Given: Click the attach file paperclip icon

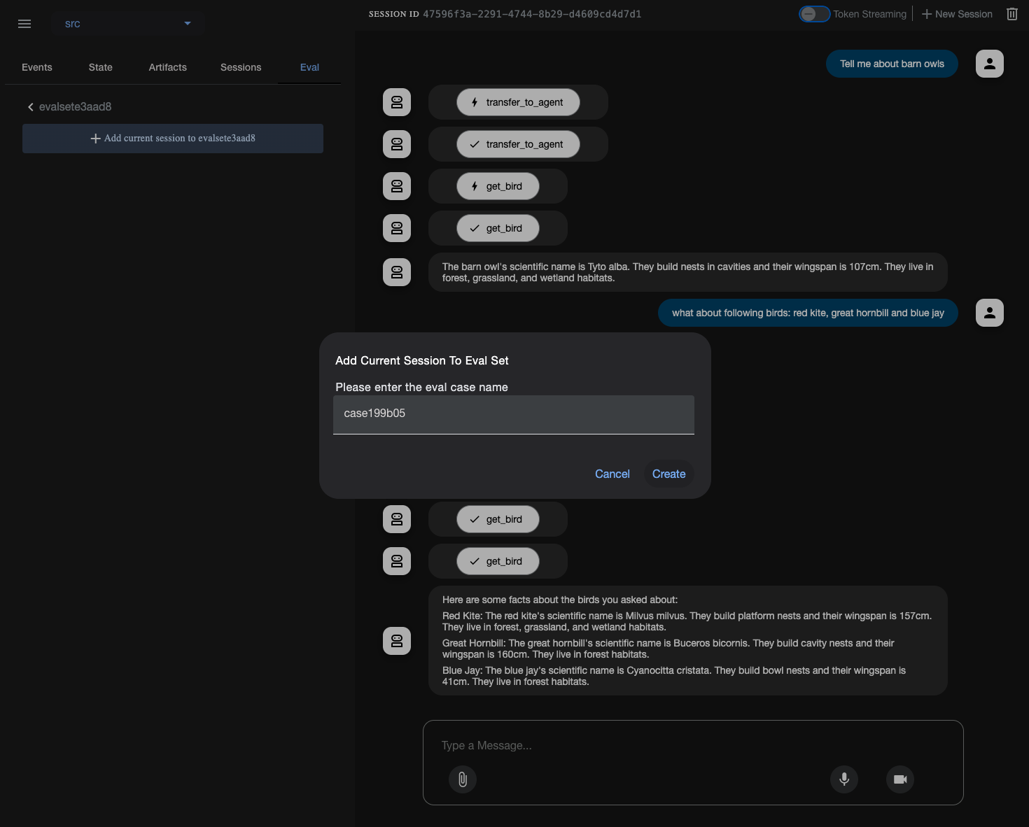Looking at the screenshot, I should (463, 779).
